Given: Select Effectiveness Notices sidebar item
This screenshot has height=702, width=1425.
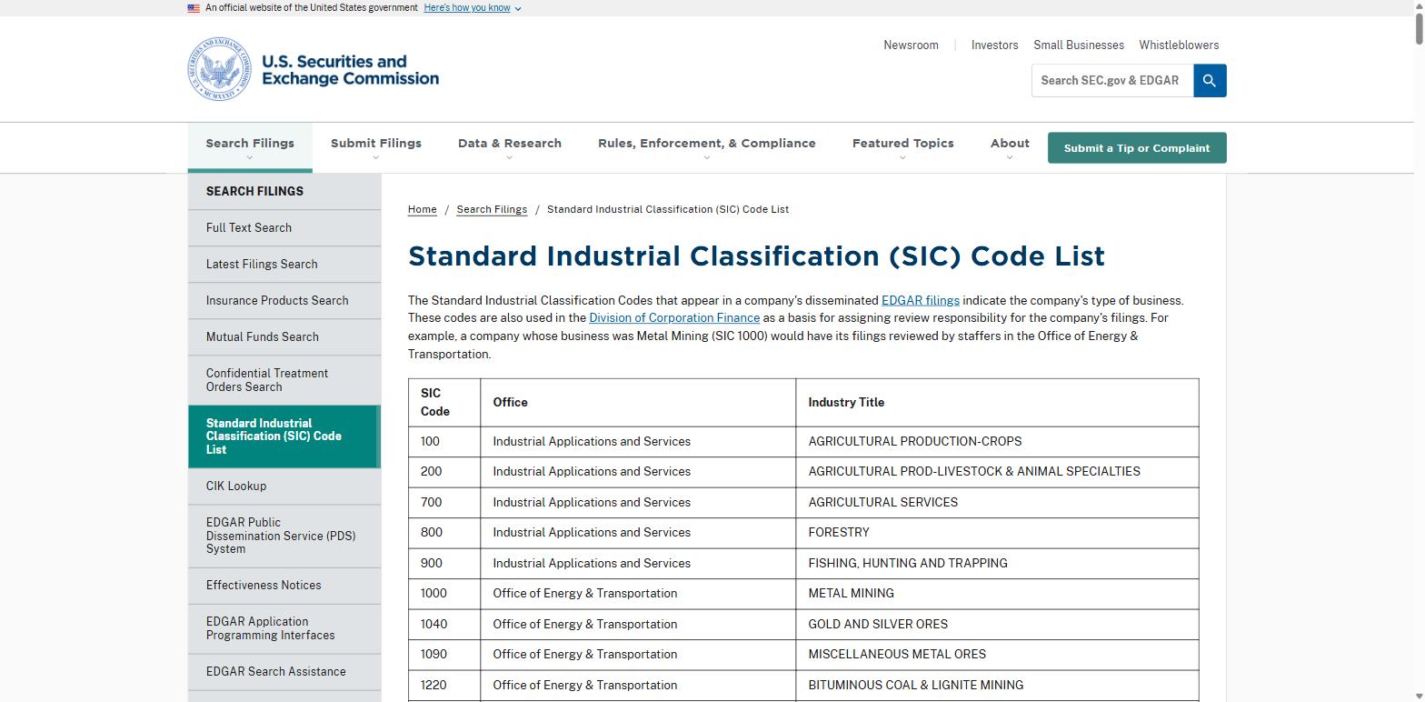Looking at the screenshot, I should (284, 586).
